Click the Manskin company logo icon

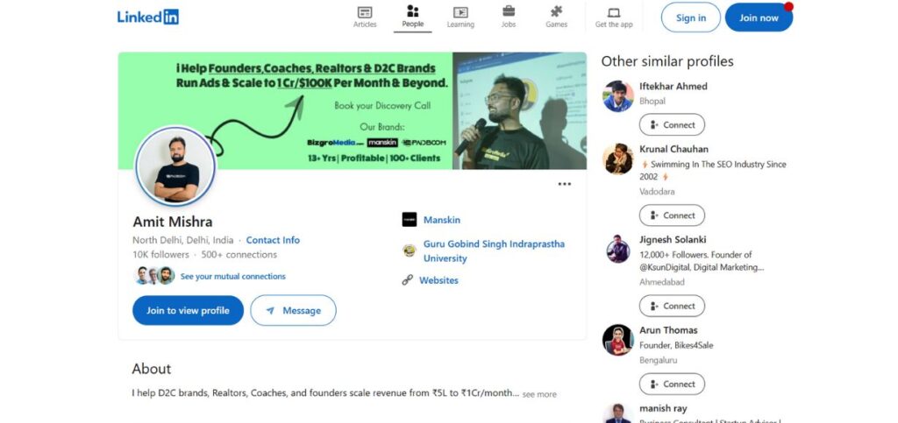(x=410, y=220)
